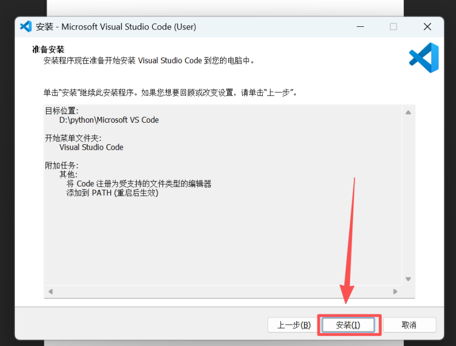Viewport: 456px width, 346px height.
Task: Close the setup window
Action: click(x=427, y=27)
